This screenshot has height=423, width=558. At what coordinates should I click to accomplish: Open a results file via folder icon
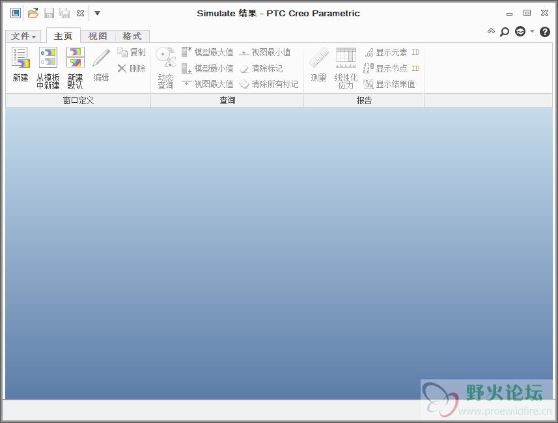click(33, 13)
